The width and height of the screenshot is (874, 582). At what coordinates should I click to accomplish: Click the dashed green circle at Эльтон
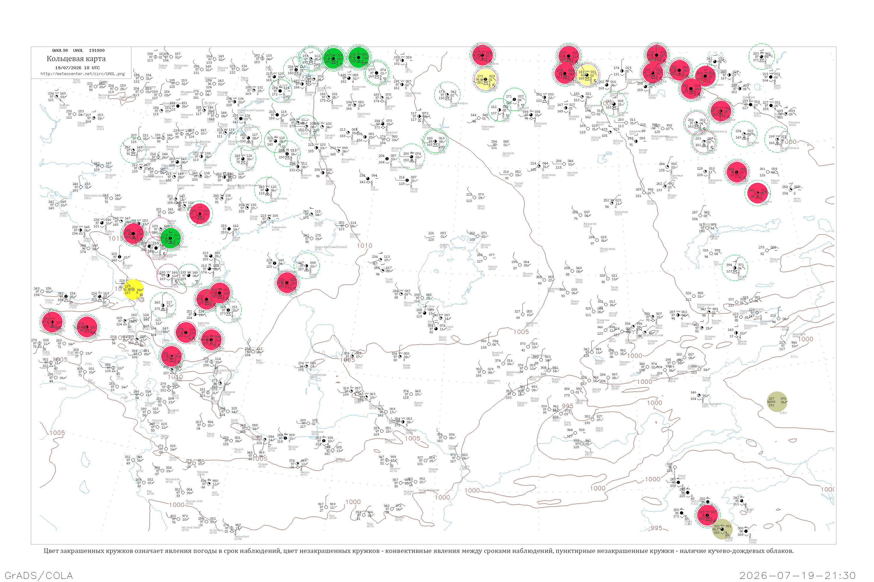tap(243, 159)
